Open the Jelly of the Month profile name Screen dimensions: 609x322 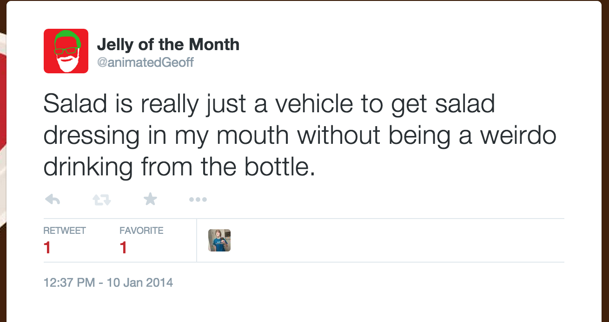[x=168, y=45]
